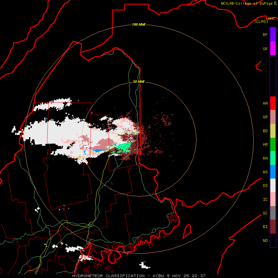This screenshot has width=278, height=278.
Task: Click the IC legend label
Action: point(265,199)
